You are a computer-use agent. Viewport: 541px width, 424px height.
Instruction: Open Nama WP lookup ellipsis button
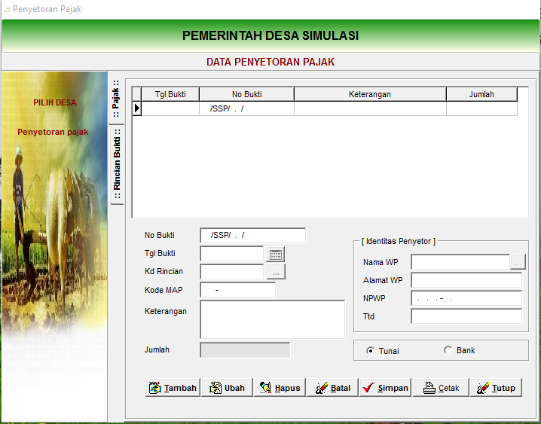tap(518, 262)
